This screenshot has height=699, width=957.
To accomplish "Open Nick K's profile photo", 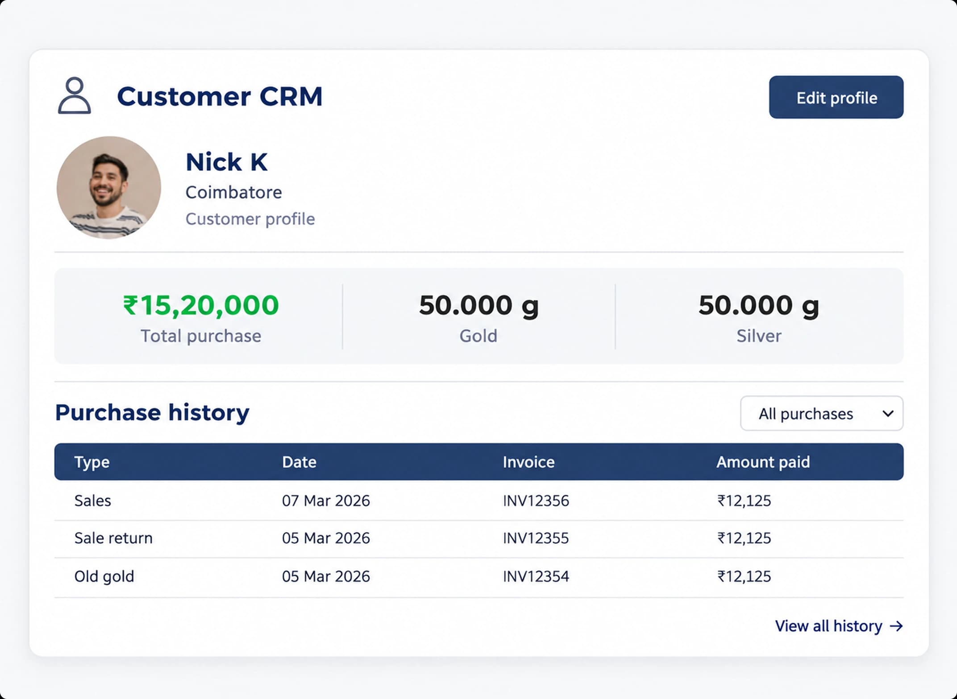I will pos(109,187).
